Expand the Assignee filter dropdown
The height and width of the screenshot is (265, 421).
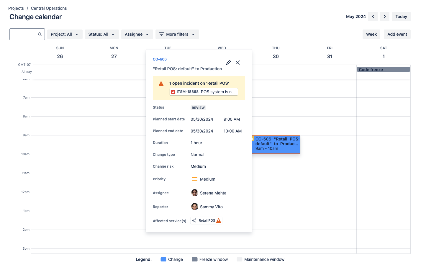point(137,34)
